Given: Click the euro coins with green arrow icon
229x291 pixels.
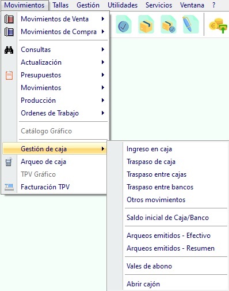Looking at the screenshot, I should [219, 25].
